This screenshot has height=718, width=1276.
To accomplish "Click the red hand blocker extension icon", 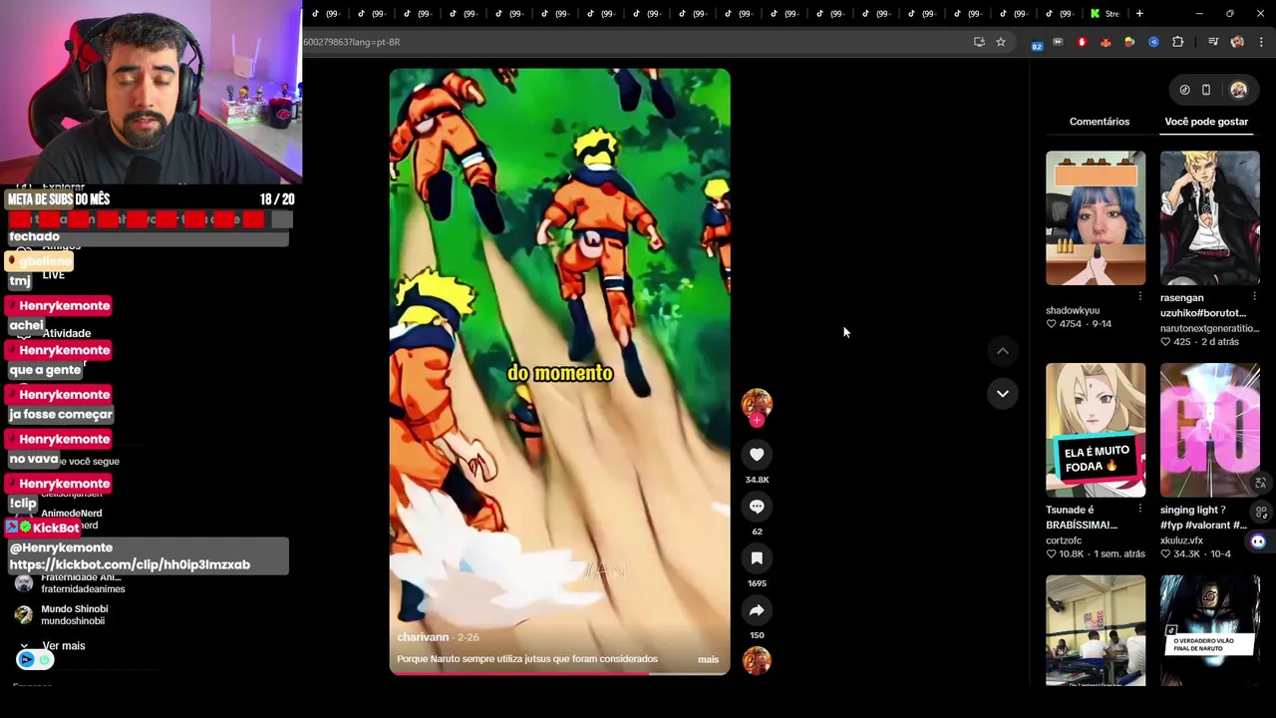I will coord(1082,42).
